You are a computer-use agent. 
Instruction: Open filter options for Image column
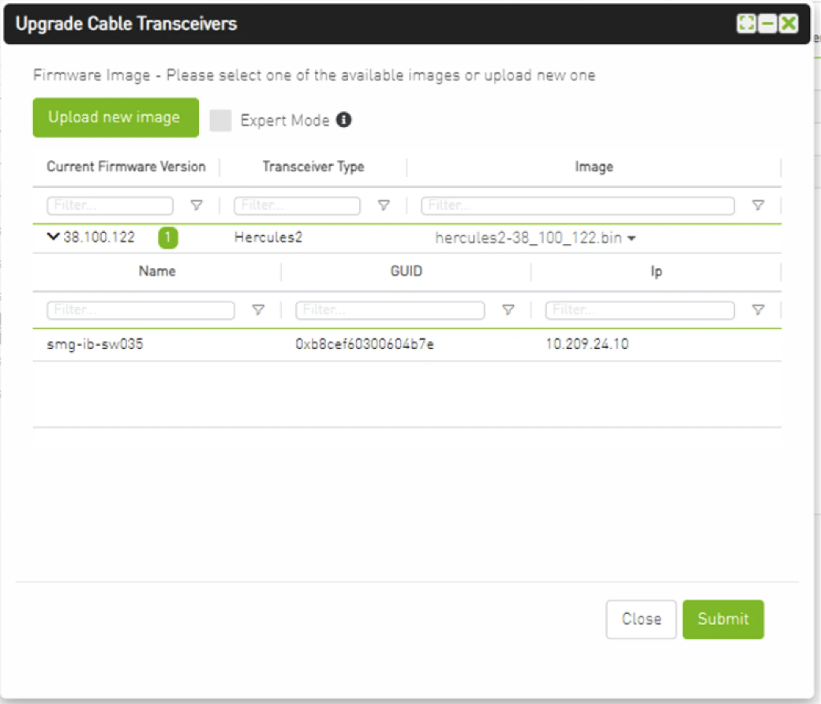pos(758,205)
